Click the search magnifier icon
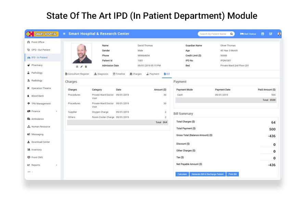The image size is (308, 199). 231,34
